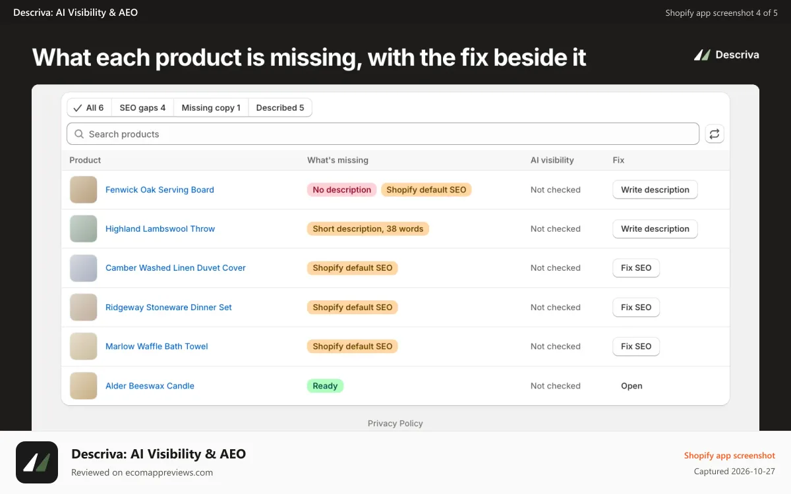Click Shopify default SEO badge on Marlow row
The width and height of the screenshot is (791, 494).
point(353,346)
